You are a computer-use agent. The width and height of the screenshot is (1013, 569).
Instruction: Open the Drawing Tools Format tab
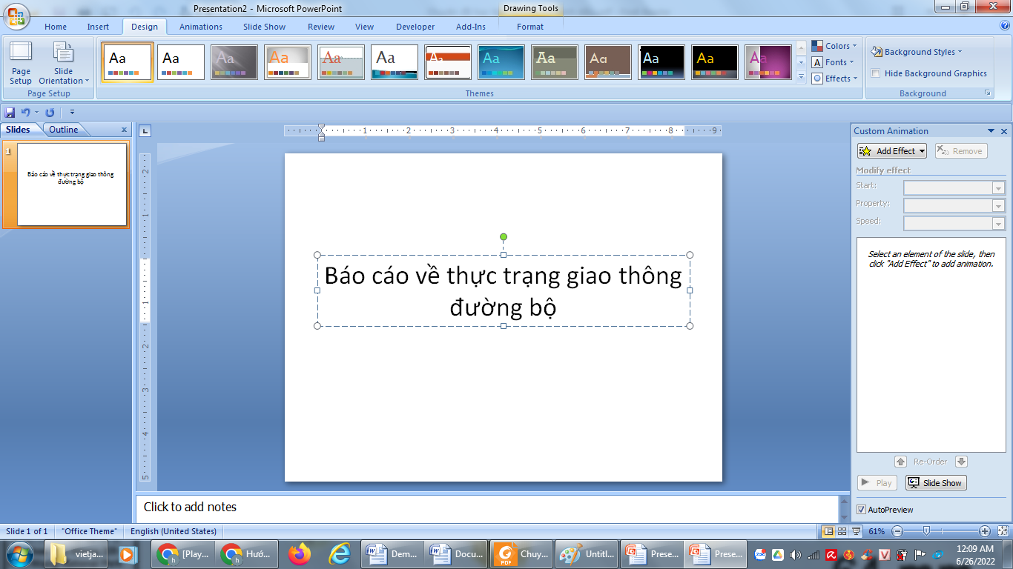tap(530, 27)
